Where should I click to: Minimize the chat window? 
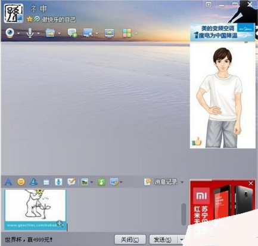click(222, 5)
